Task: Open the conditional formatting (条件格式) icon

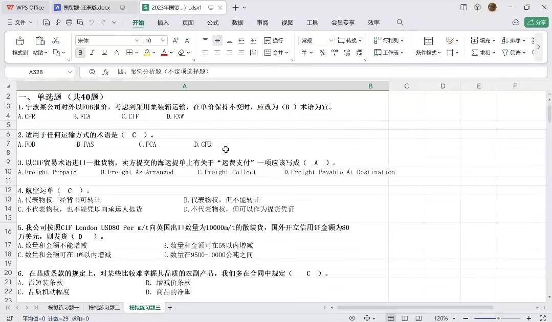Action: coord(428,41)
